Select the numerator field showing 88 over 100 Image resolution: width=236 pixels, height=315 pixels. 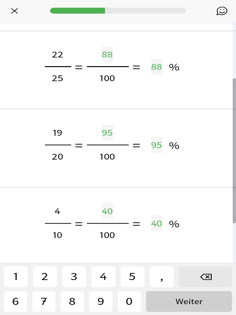point(107,54)
